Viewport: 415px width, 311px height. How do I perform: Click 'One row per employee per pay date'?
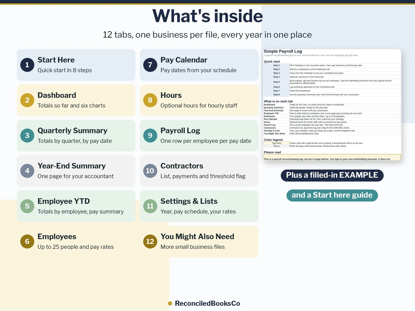pos(206,141)
